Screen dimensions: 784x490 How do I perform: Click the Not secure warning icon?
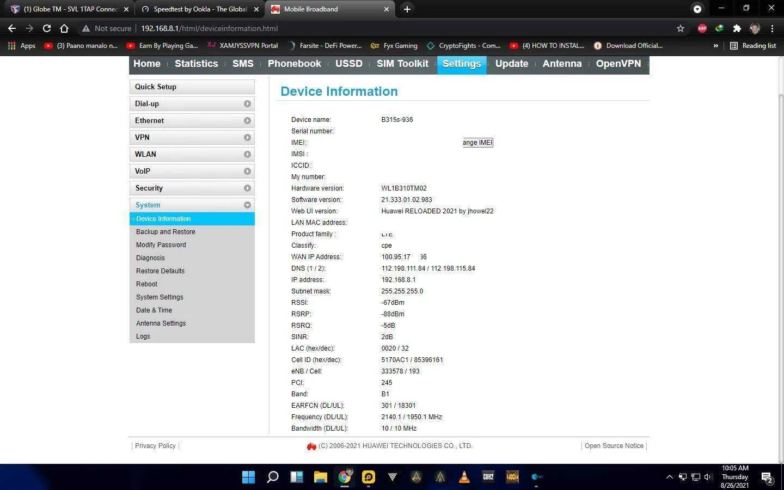click(85, 28)
